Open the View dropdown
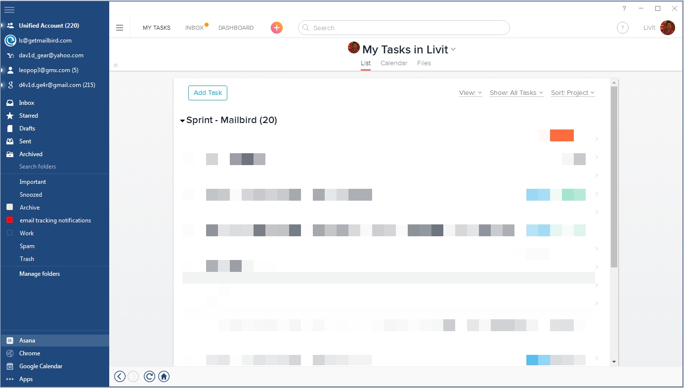Screen dimensions: 684x388 (470, 93)
